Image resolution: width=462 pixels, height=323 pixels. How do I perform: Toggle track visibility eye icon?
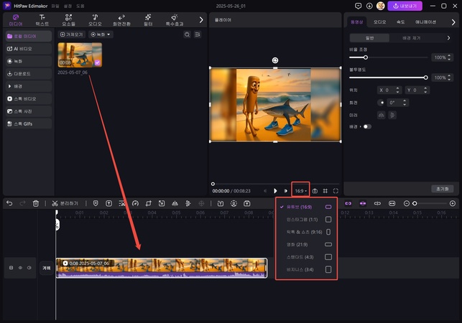click(x=20, y=268)
